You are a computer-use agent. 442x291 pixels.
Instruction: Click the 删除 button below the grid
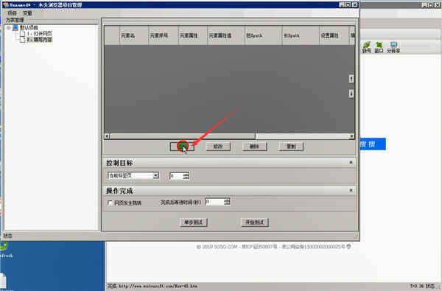254,147
